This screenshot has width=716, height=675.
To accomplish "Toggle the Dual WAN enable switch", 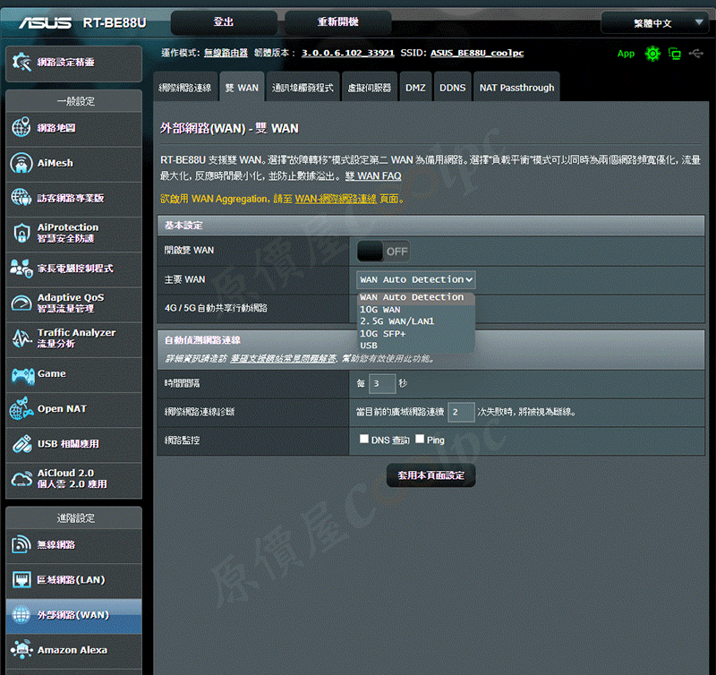I will pos(383,252).
